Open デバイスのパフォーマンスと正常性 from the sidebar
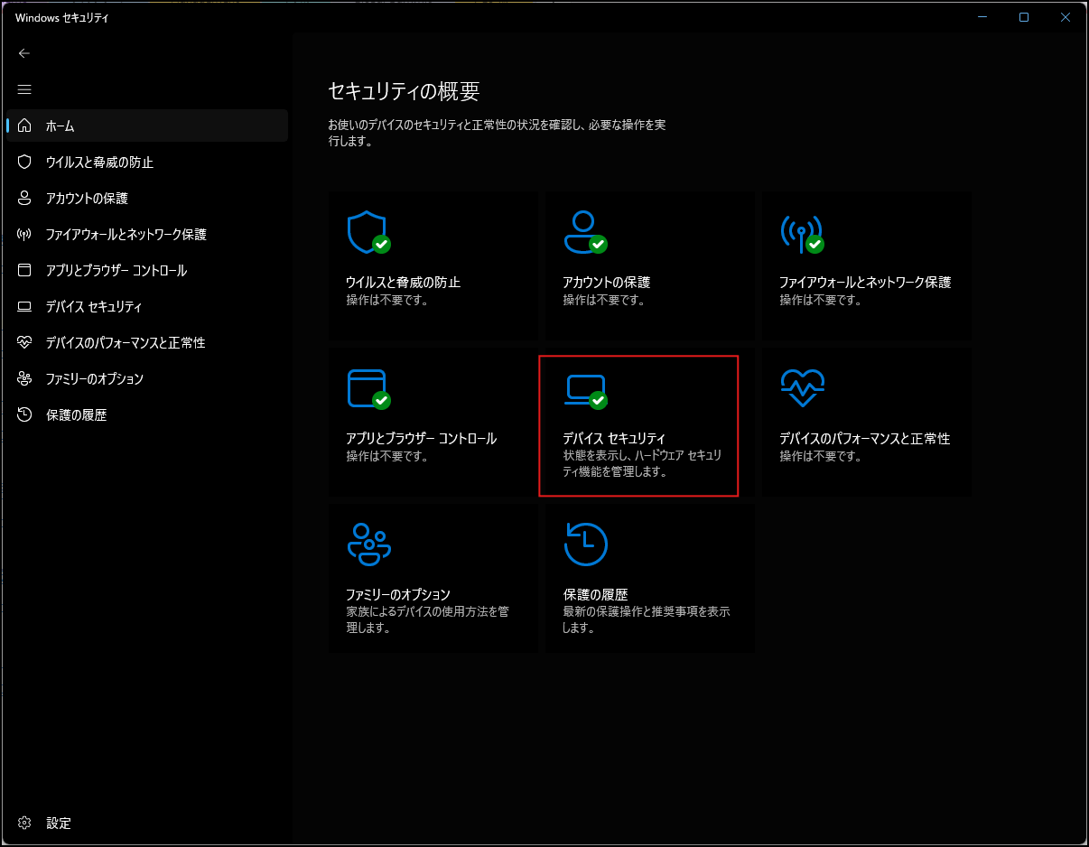 point(146,342)
